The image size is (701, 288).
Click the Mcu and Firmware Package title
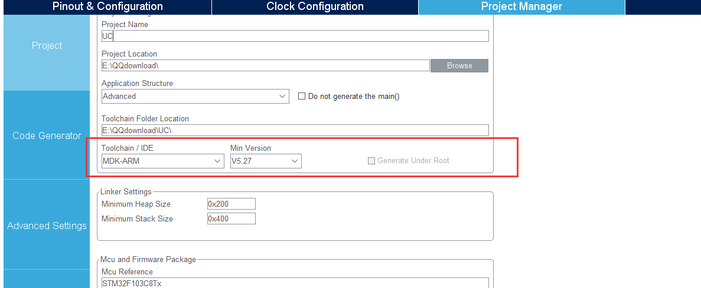tap(148, 260)
